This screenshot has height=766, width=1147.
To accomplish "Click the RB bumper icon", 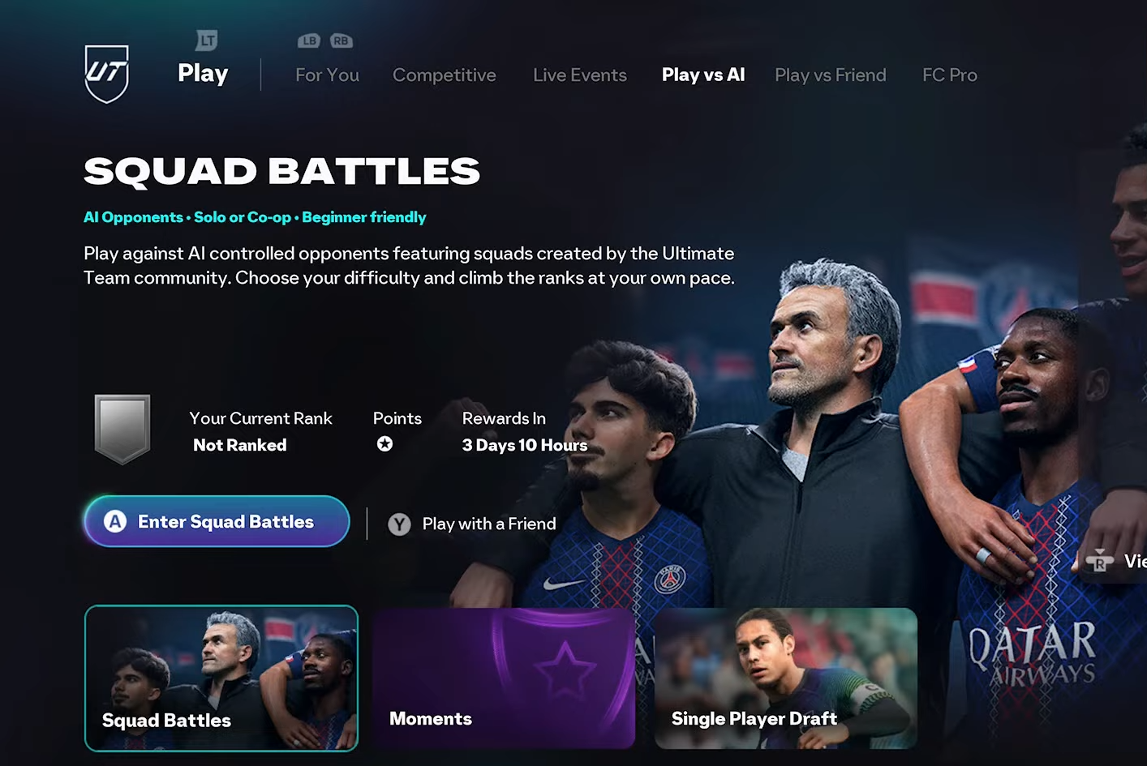I will click(x=341, y=41).
